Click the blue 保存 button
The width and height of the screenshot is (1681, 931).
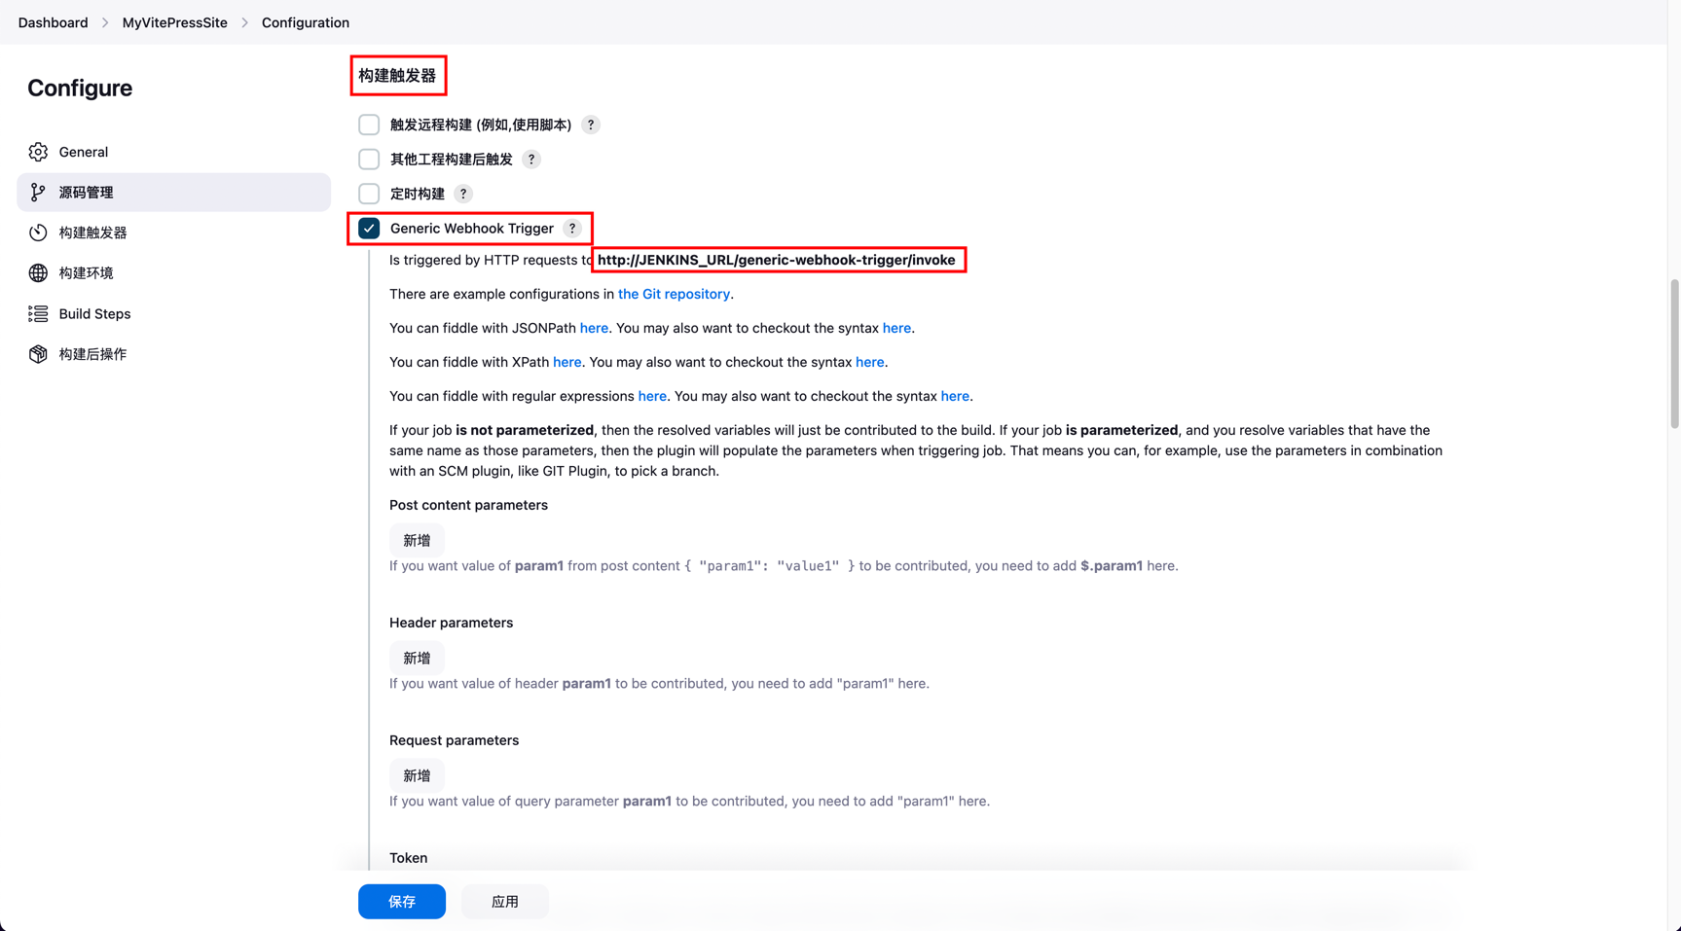[402, 902]
